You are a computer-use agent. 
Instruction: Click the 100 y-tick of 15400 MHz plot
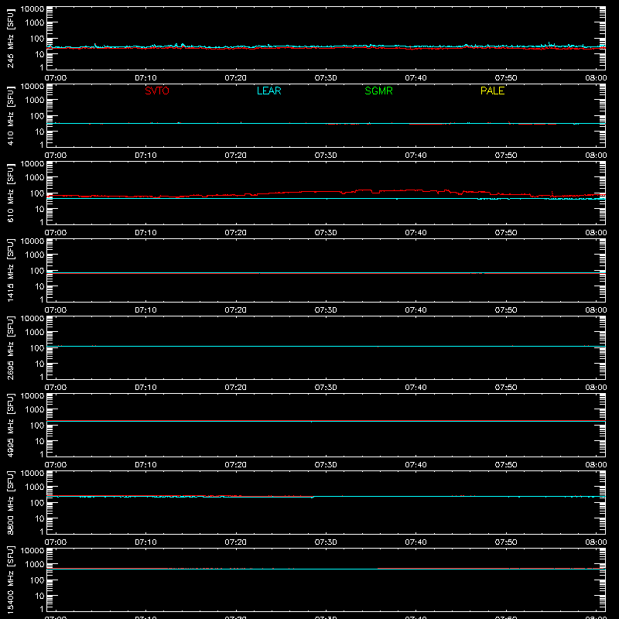(37, 580)
